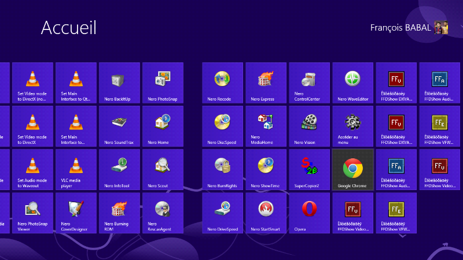Launch Opera browser tile
The image size is (463, 260).
(309, 213)
